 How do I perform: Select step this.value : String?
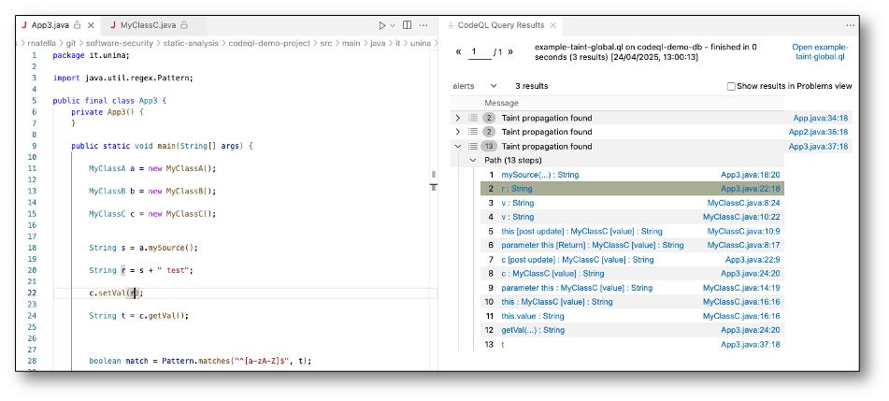(533, 316)
